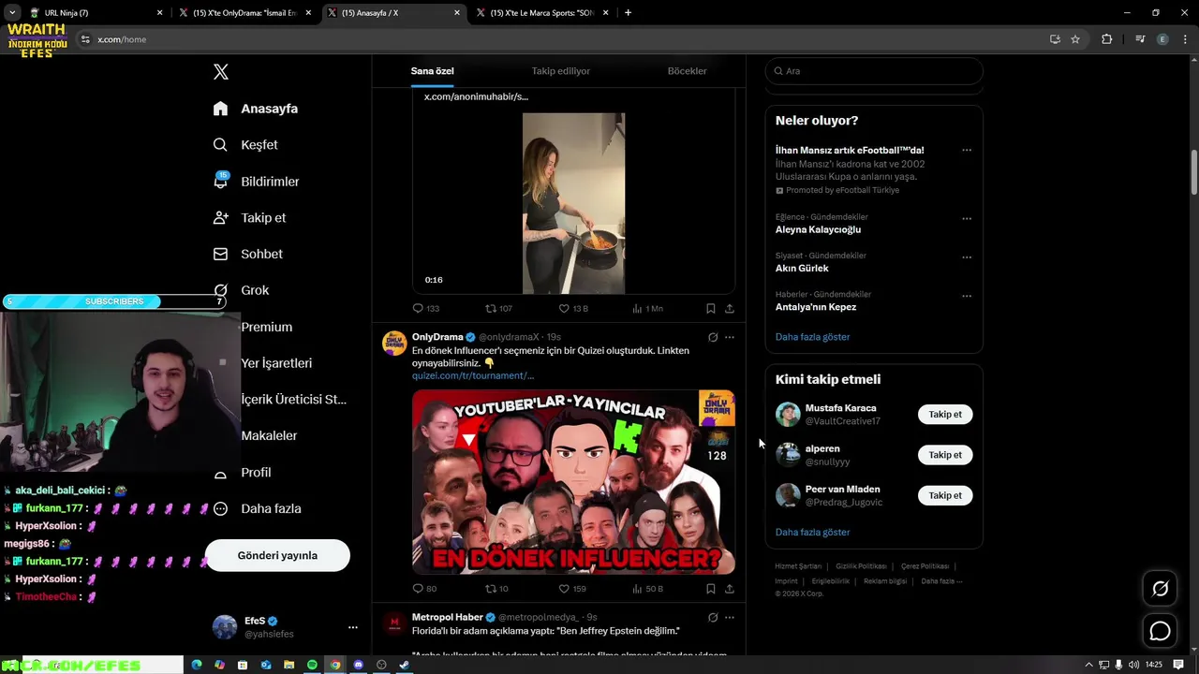Repost the cooking video post (107)
This screenshot has width=1199, height=674.
click(498, 308)
